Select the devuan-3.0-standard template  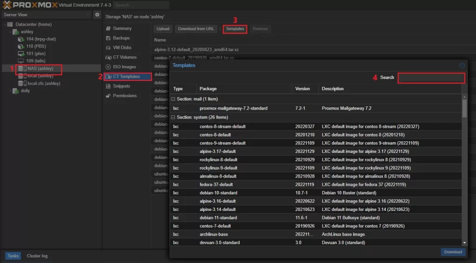click(x=316, y=243)
